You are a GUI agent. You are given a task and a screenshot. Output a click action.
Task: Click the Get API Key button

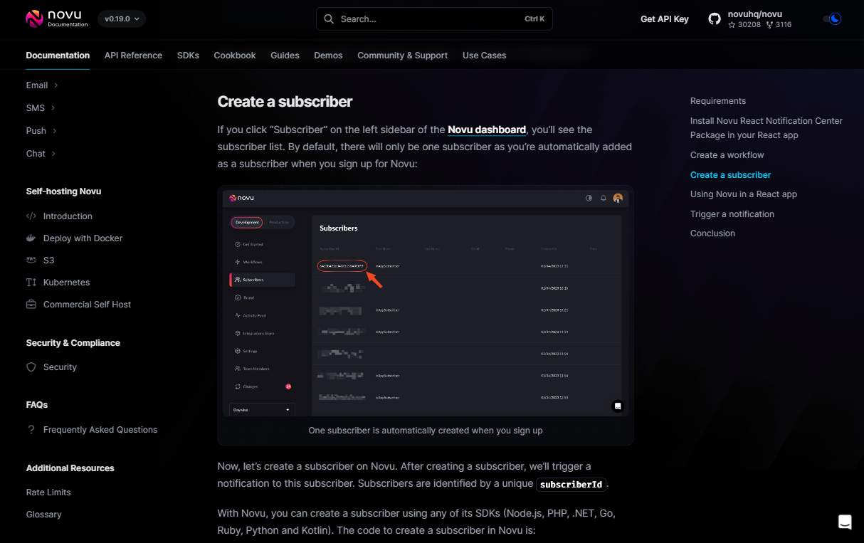pyautogui.click(x=665, y=19)
